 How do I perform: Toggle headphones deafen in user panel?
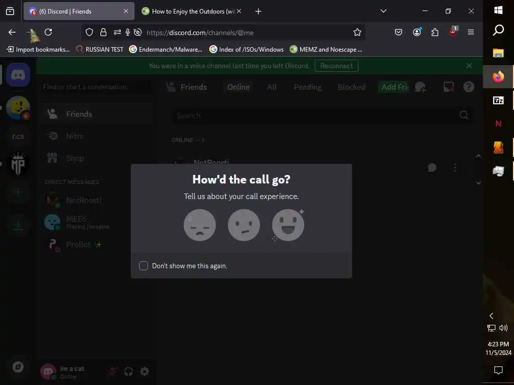coord(128,371)
